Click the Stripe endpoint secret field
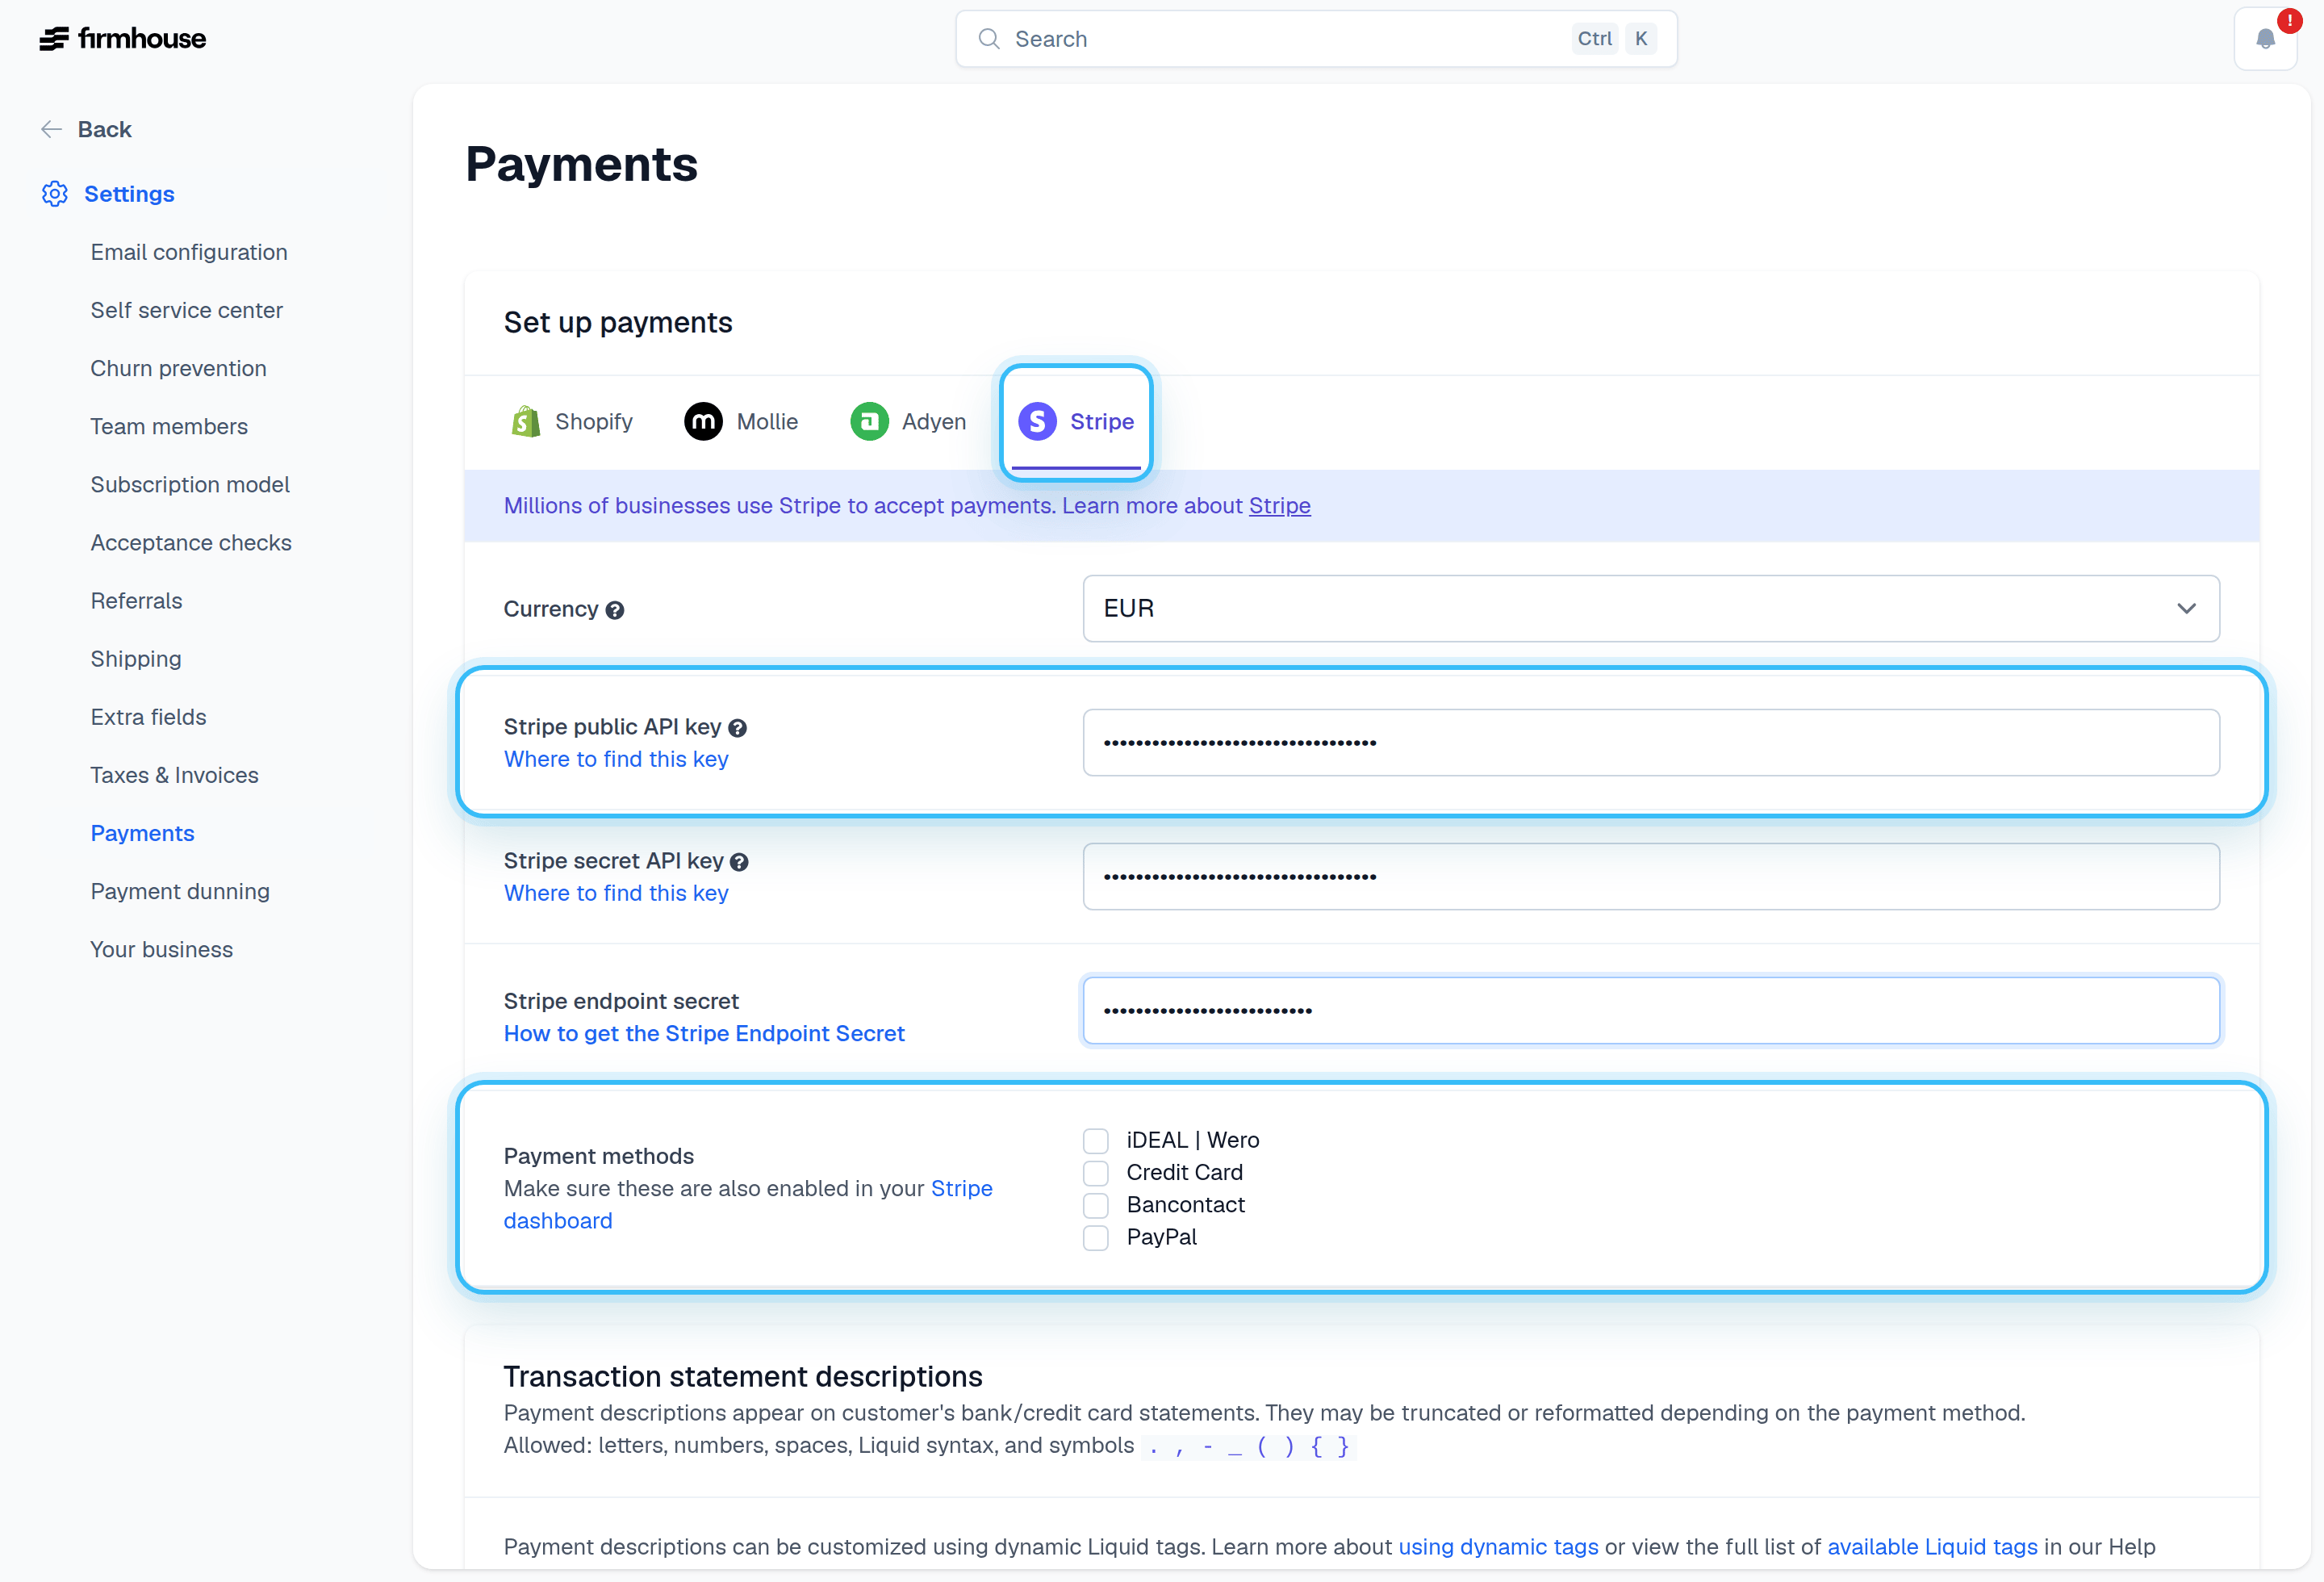 [x=1651, y=1011]
